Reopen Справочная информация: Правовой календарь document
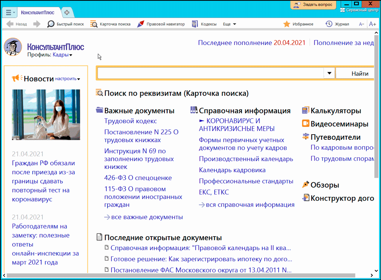The height and width of the screenshot is (280, 381). (x=201, y=248)
